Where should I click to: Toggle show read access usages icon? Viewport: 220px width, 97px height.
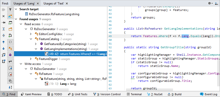pos(10,68)
